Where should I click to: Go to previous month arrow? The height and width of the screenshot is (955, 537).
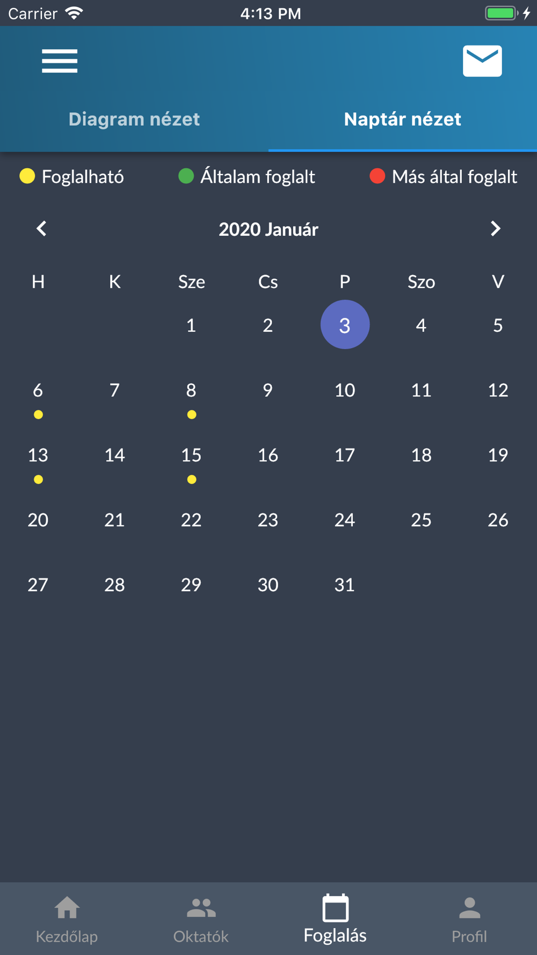pyautogui.click(x=41, y=229)
